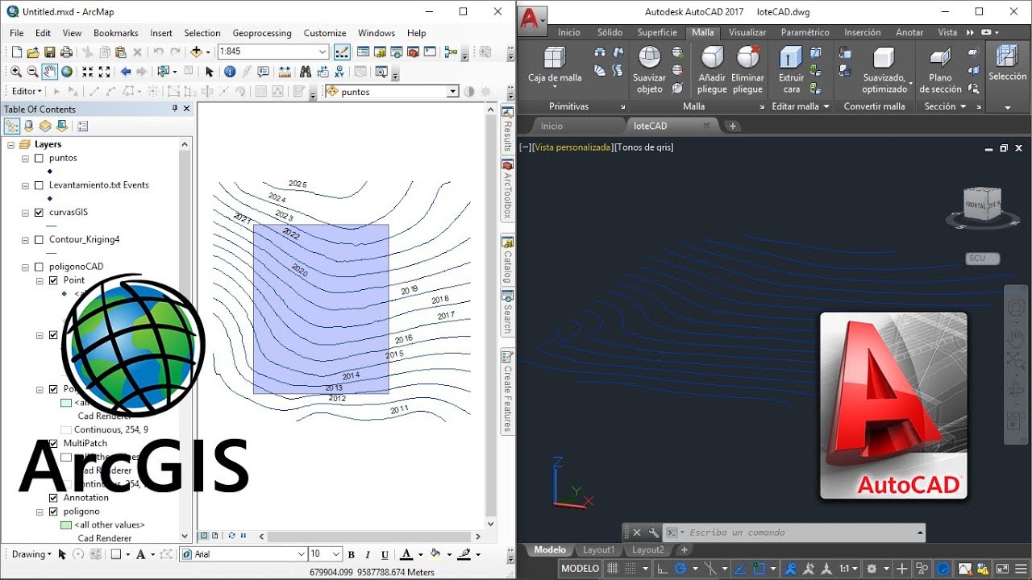The height and width of the screenshot is (580, 1032).
Task: Click the ArcMap Zoom Out tool
Action: [x=33, y=72]
